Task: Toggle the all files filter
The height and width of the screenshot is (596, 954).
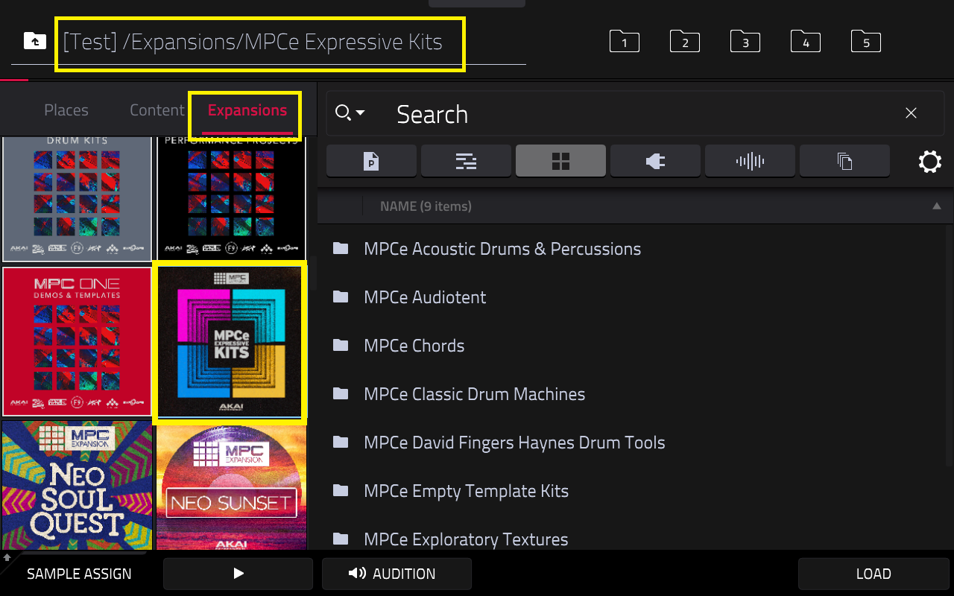Action: pos(844,161)
